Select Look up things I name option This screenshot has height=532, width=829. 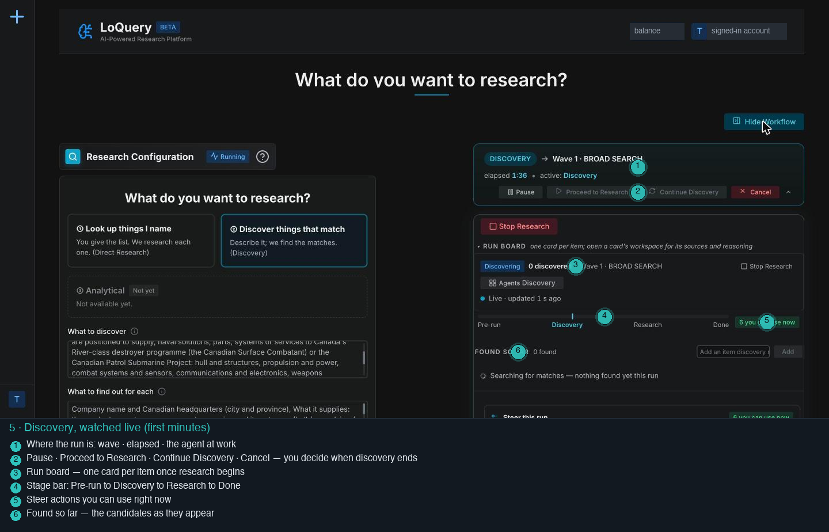click(141, 241)
